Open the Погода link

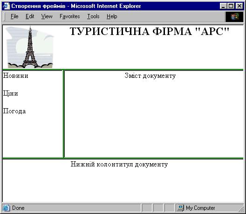pos(14,111)
